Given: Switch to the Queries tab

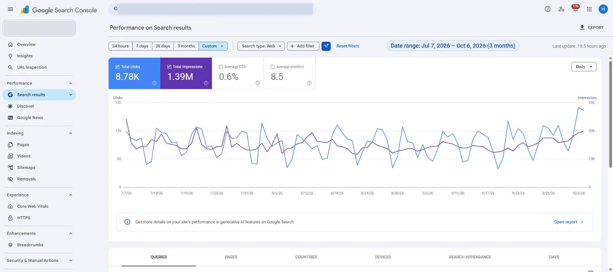Looking at the screenshot, I should pyautogui.click(x=159, y=257).
